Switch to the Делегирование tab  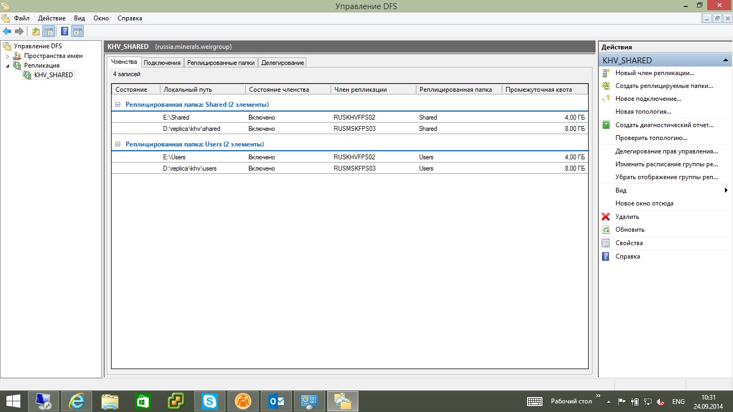pos(283,63)
